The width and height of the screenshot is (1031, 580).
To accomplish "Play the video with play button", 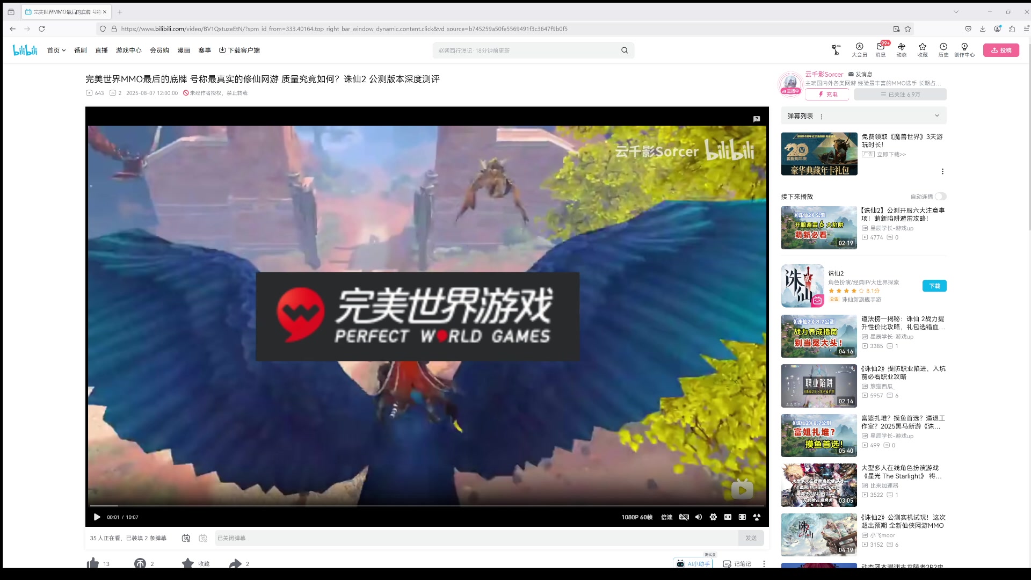I will coord(97,517).
